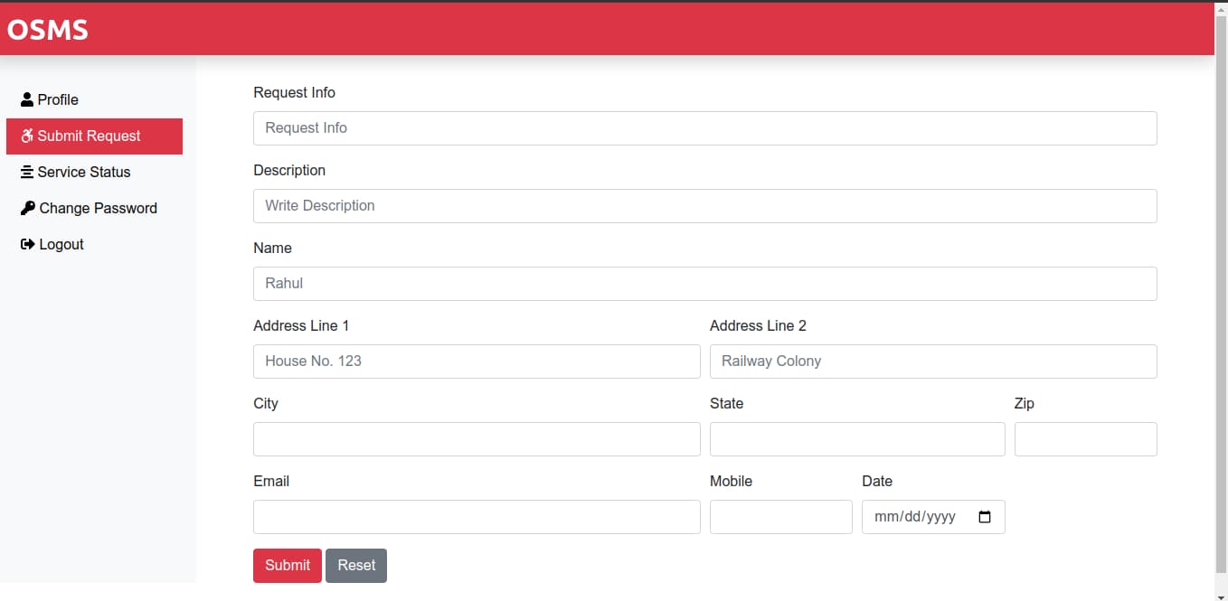The height and width of the screenshot is (601, 1228).
Task: Select the Name field showing Rahul placeholder
Action: [704, 283]
